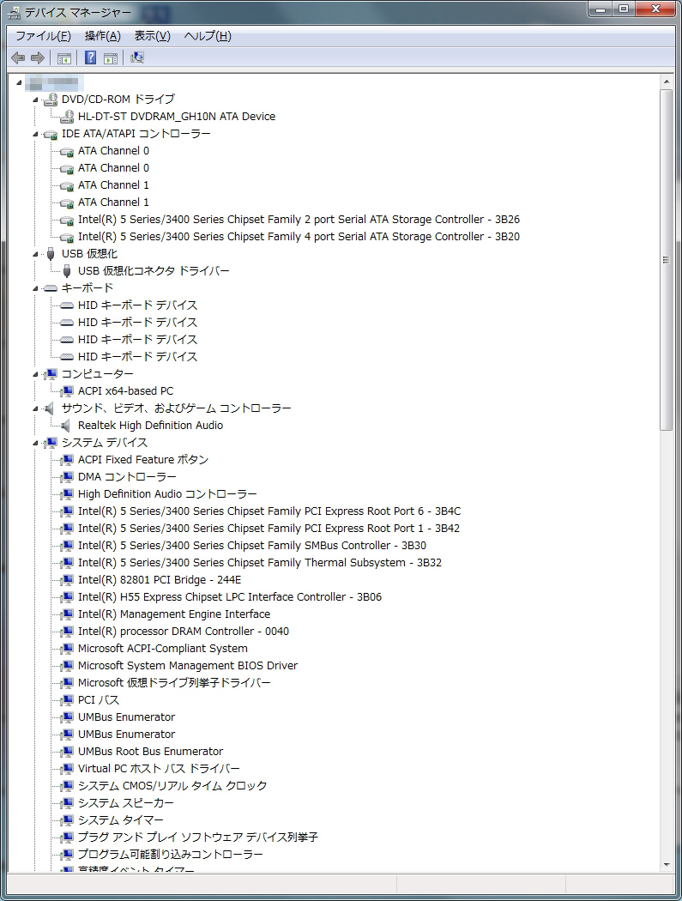Select Microsoft System Management BIOS Driver
The height and width of the screenshot is (901, 682).
188,666
